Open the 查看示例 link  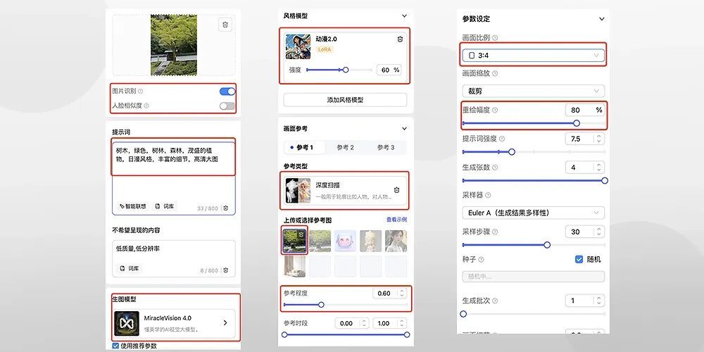click(x=396, y=220)
